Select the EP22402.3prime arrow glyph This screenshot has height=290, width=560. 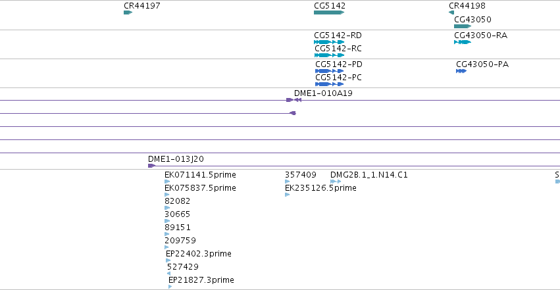pyautogui.click(x=168, y=260)
